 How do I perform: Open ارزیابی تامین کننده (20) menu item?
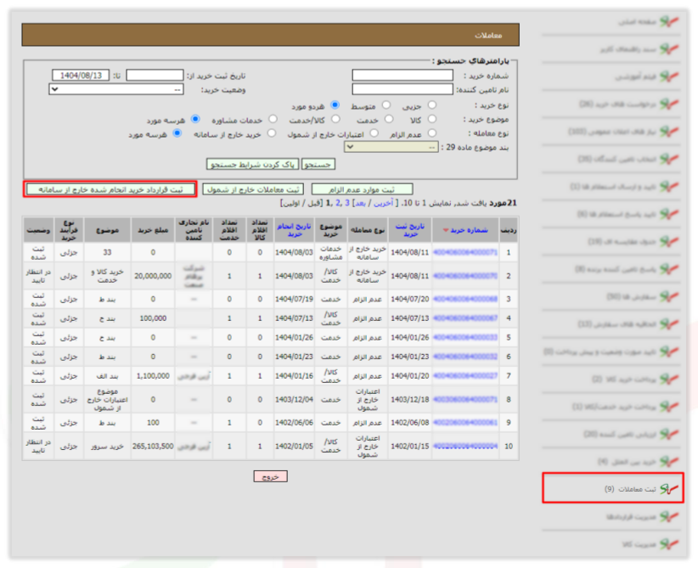pyautogui.click(x=620, y=434)
